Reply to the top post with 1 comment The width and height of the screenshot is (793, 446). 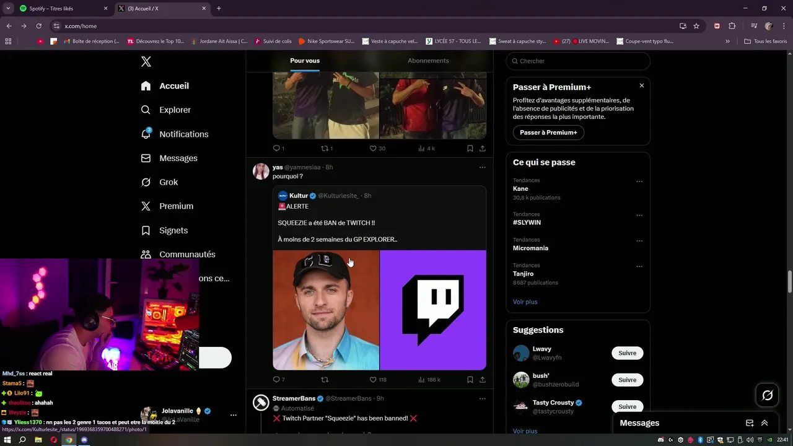[279, 149]
